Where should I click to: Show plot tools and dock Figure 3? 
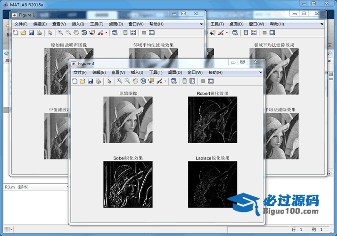pos(211,81)
